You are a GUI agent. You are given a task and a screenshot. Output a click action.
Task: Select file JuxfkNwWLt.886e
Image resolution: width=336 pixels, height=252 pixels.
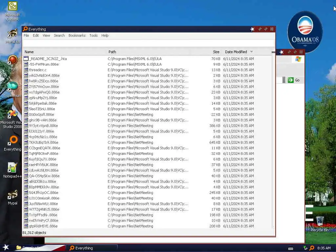[44, 203]
